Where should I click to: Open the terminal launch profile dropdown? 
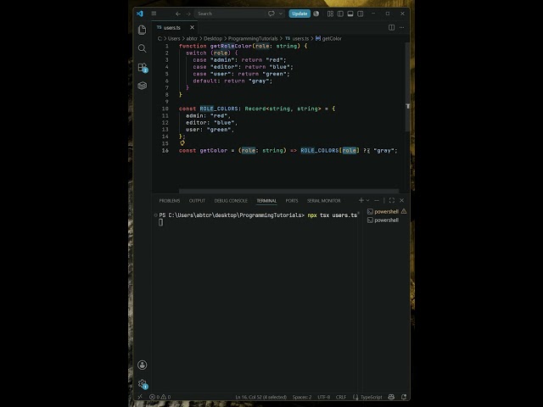[x=367, y=200]
